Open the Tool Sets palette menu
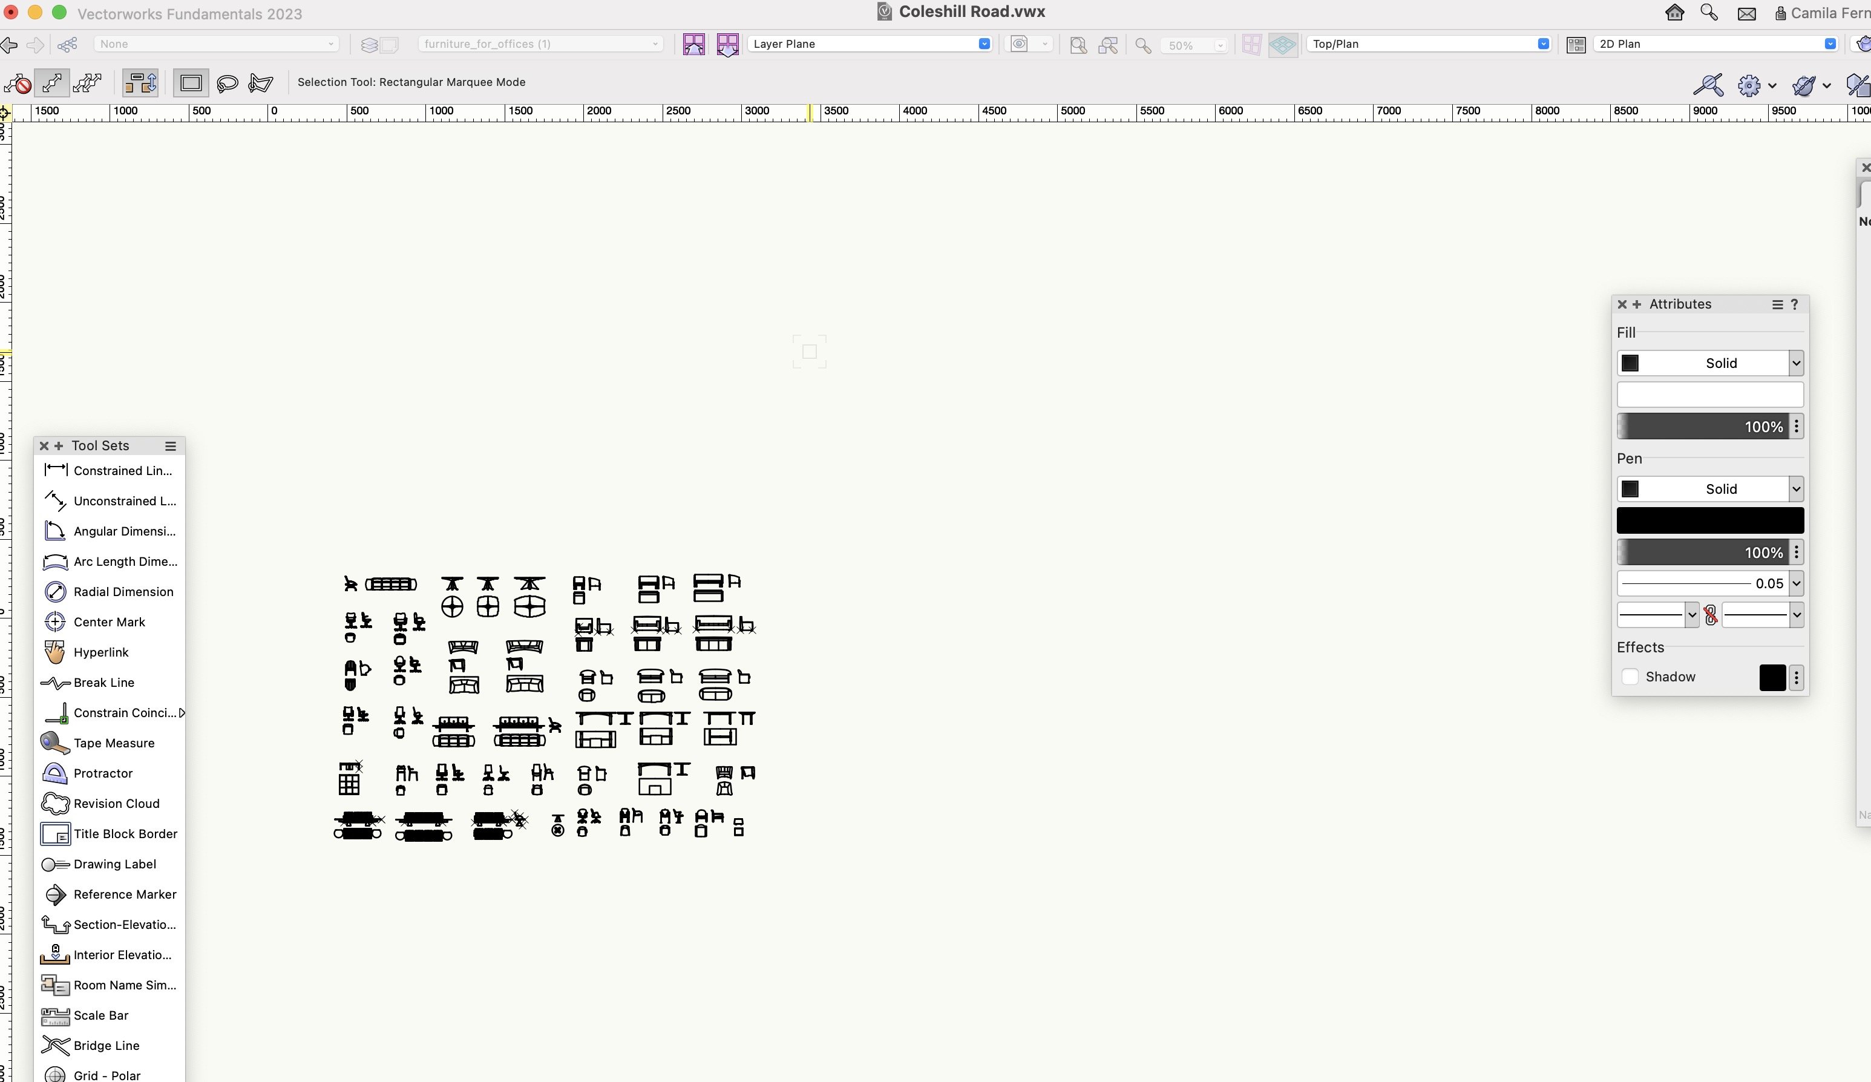This screenshot has width=1871, height=1082. coord(170,445)
